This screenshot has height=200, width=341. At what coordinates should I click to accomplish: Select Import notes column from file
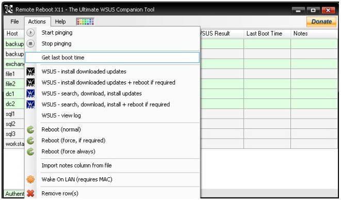coord(112,165)
